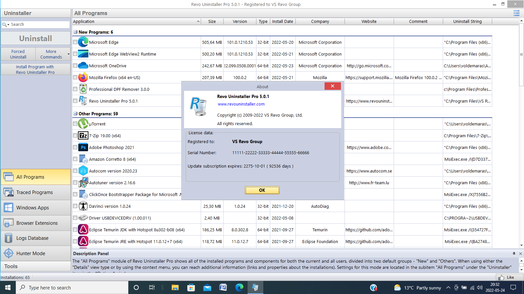Screen dimensions: 524x294
Task: Open the hamburger menu icon in All Programs header
Action: click(x=516, y=13)
